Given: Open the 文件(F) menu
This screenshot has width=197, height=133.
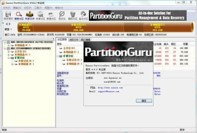Looking at the screenshot, I should (6, 8).
